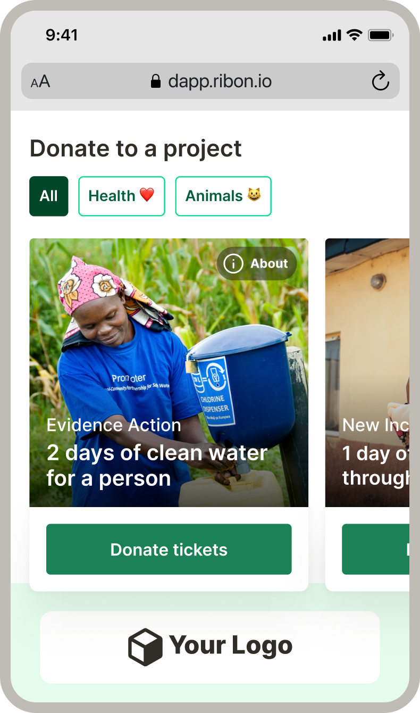Click the partially visible second donate button
The width and height of the screenshot is (420, 713).
(375, 549)
